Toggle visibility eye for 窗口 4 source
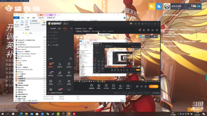The width and height of the screenshot is (207, 116). (x=48, y=35)
